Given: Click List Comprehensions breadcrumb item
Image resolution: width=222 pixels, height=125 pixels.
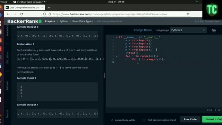Looking at the screenshot, I should point(110,21).
